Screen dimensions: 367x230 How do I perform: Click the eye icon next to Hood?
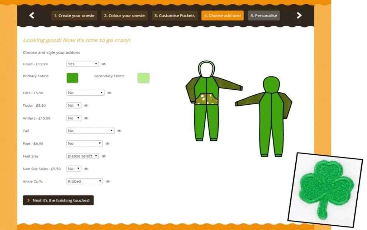point(104,64)
